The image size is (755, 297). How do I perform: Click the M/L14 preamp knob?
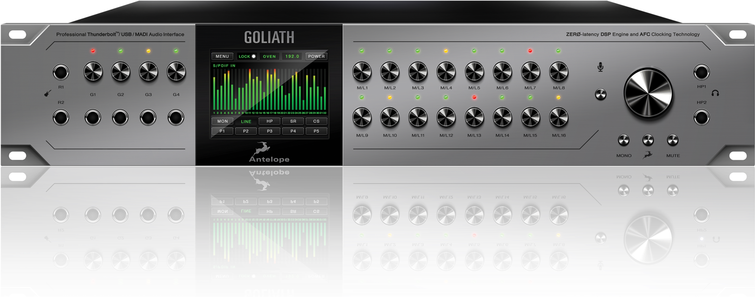click(x=502, y=118)
